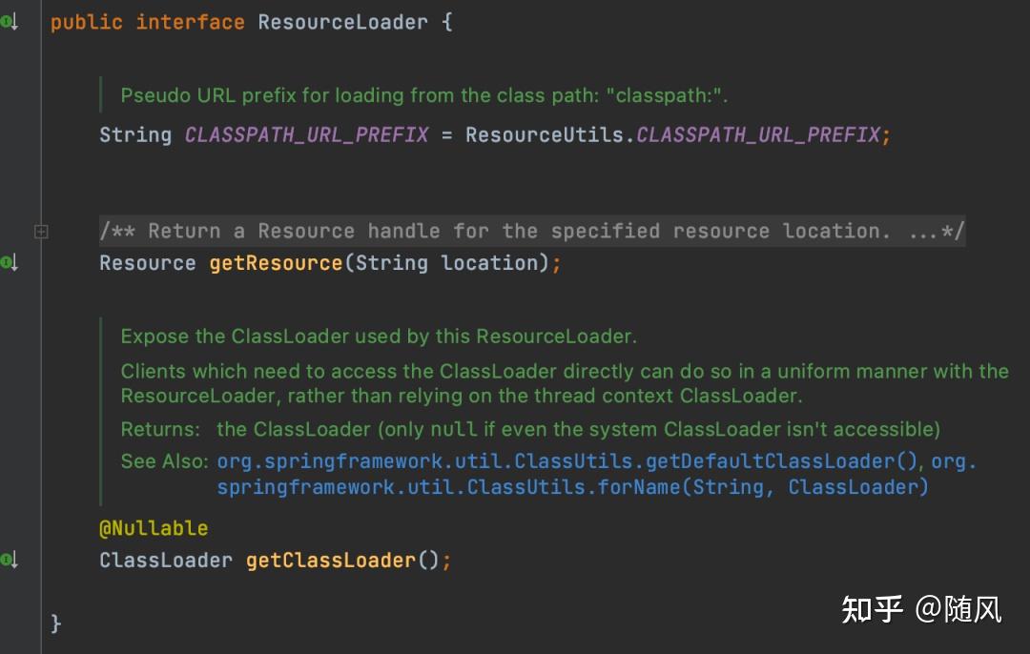Click the ResourceUtils class reference
This screenshot has width=1030, height=654.
[x=545, y=135]
